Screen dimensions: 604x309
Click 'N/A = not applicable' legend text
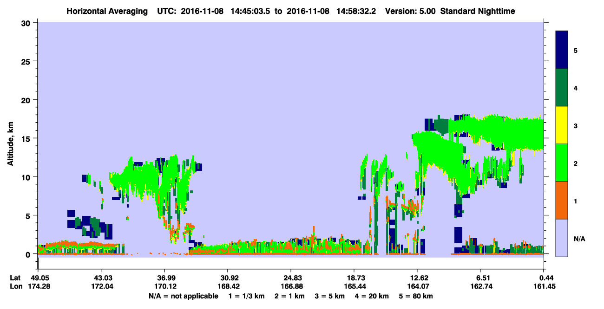pyautogui.click(x=183, y=296)
